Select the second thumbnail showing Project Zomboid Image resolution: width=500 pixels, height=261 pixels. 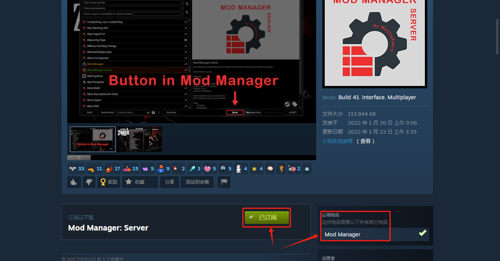point(139,139)
